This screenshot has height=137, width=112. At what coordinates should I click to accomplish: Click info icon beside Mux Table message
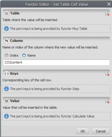(x=6, y=29)
